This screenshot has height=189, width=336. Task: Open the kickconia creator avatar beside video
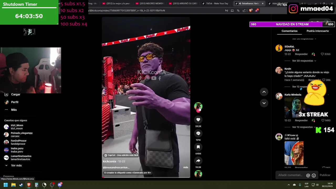[198, 106]
